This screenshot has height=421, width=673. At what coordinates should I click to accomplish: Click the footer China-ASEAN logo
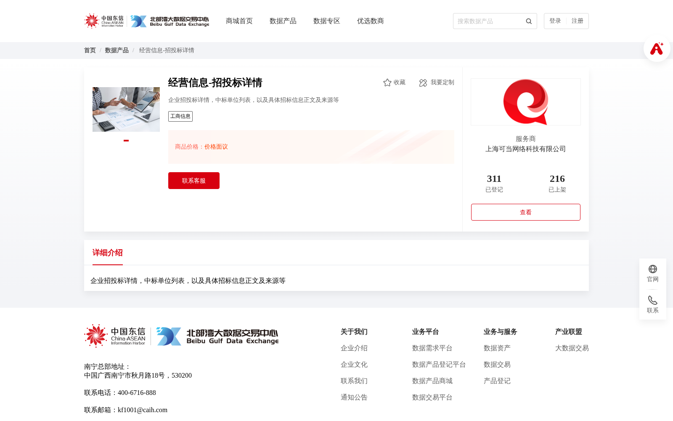pos(115,336)
